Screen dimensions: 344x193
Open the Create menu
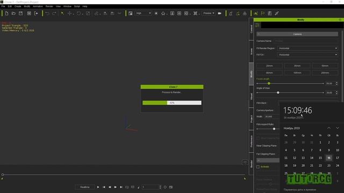pos(18,6)
